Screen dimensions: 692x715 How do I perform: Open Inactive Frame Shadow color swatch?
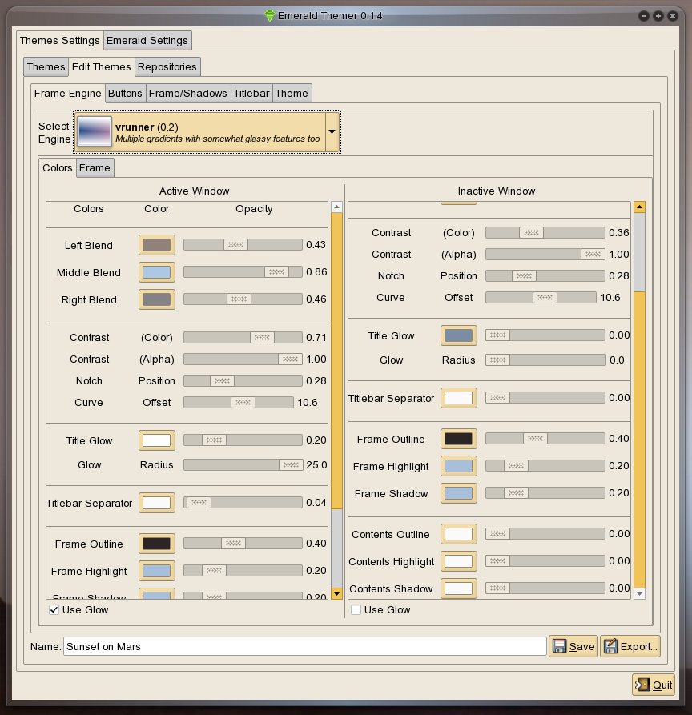[458, 493]
